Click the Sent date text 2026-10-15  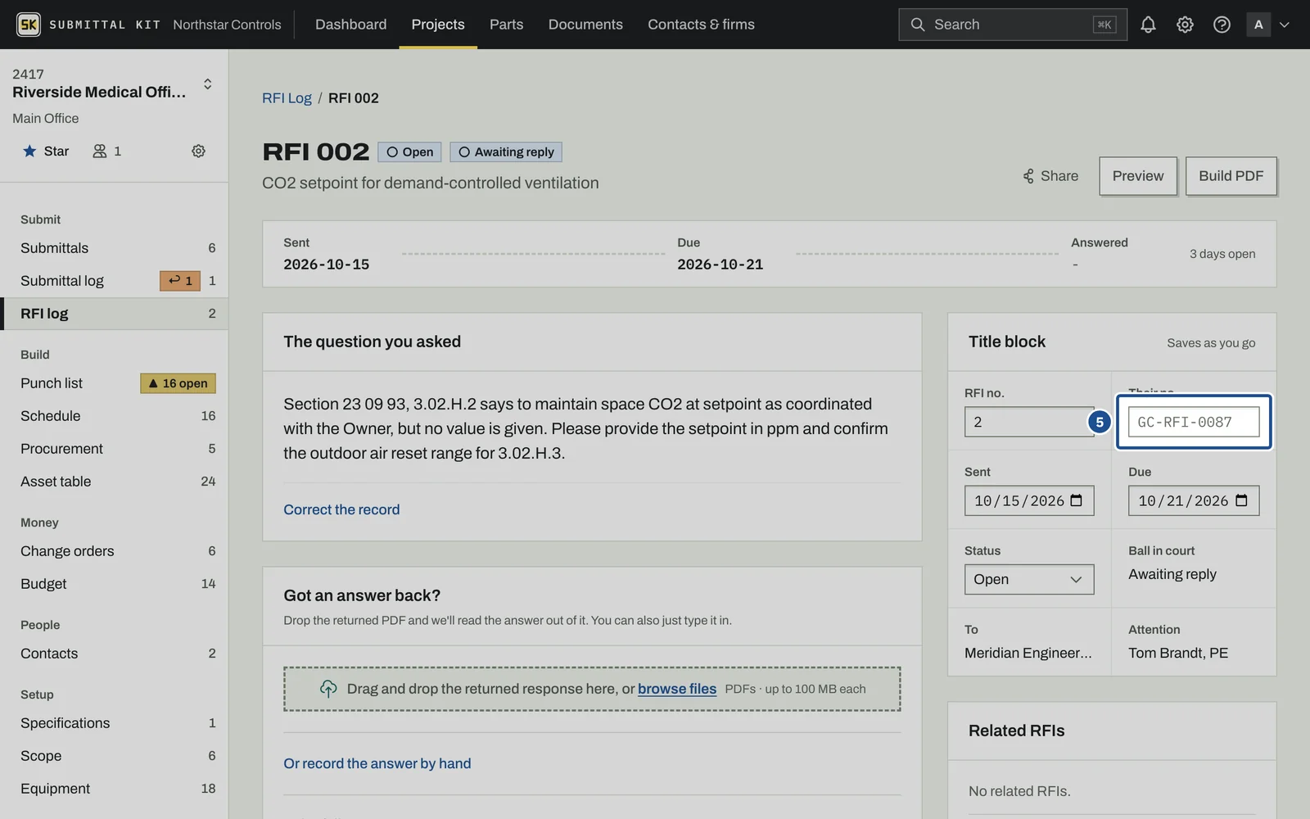coord(326,265)
